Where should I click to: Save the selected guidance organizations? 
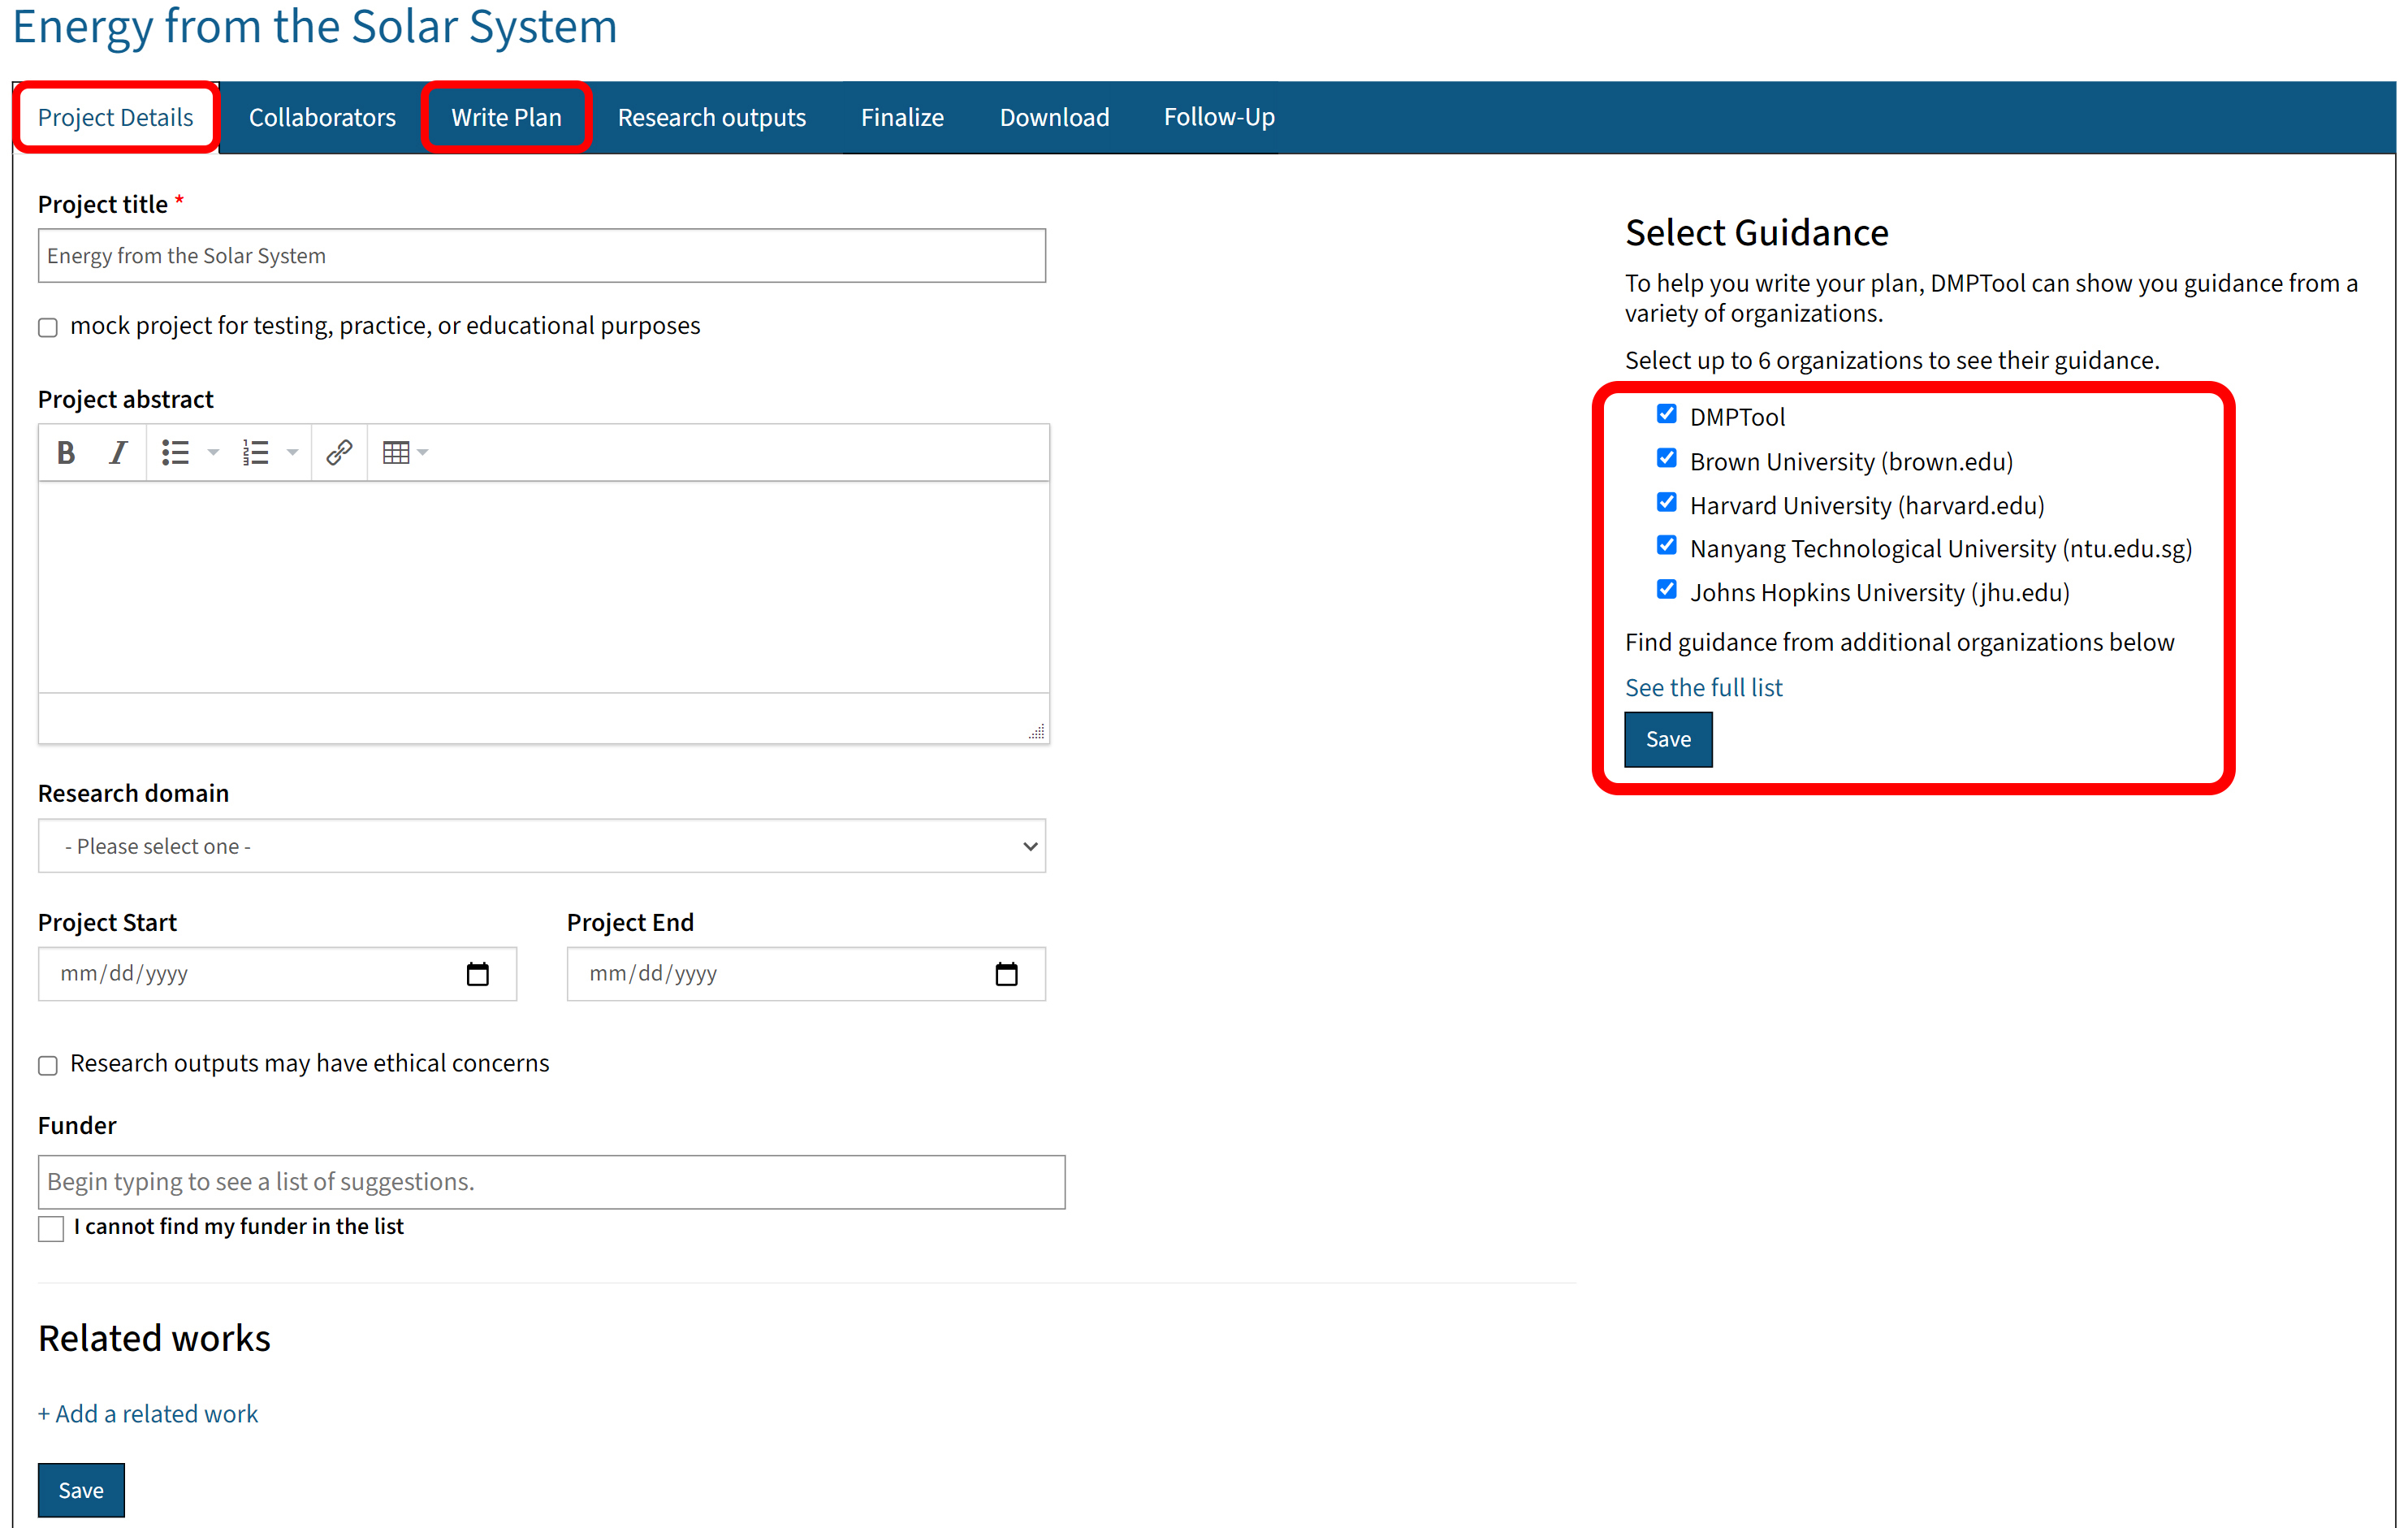pos(1667,739)
